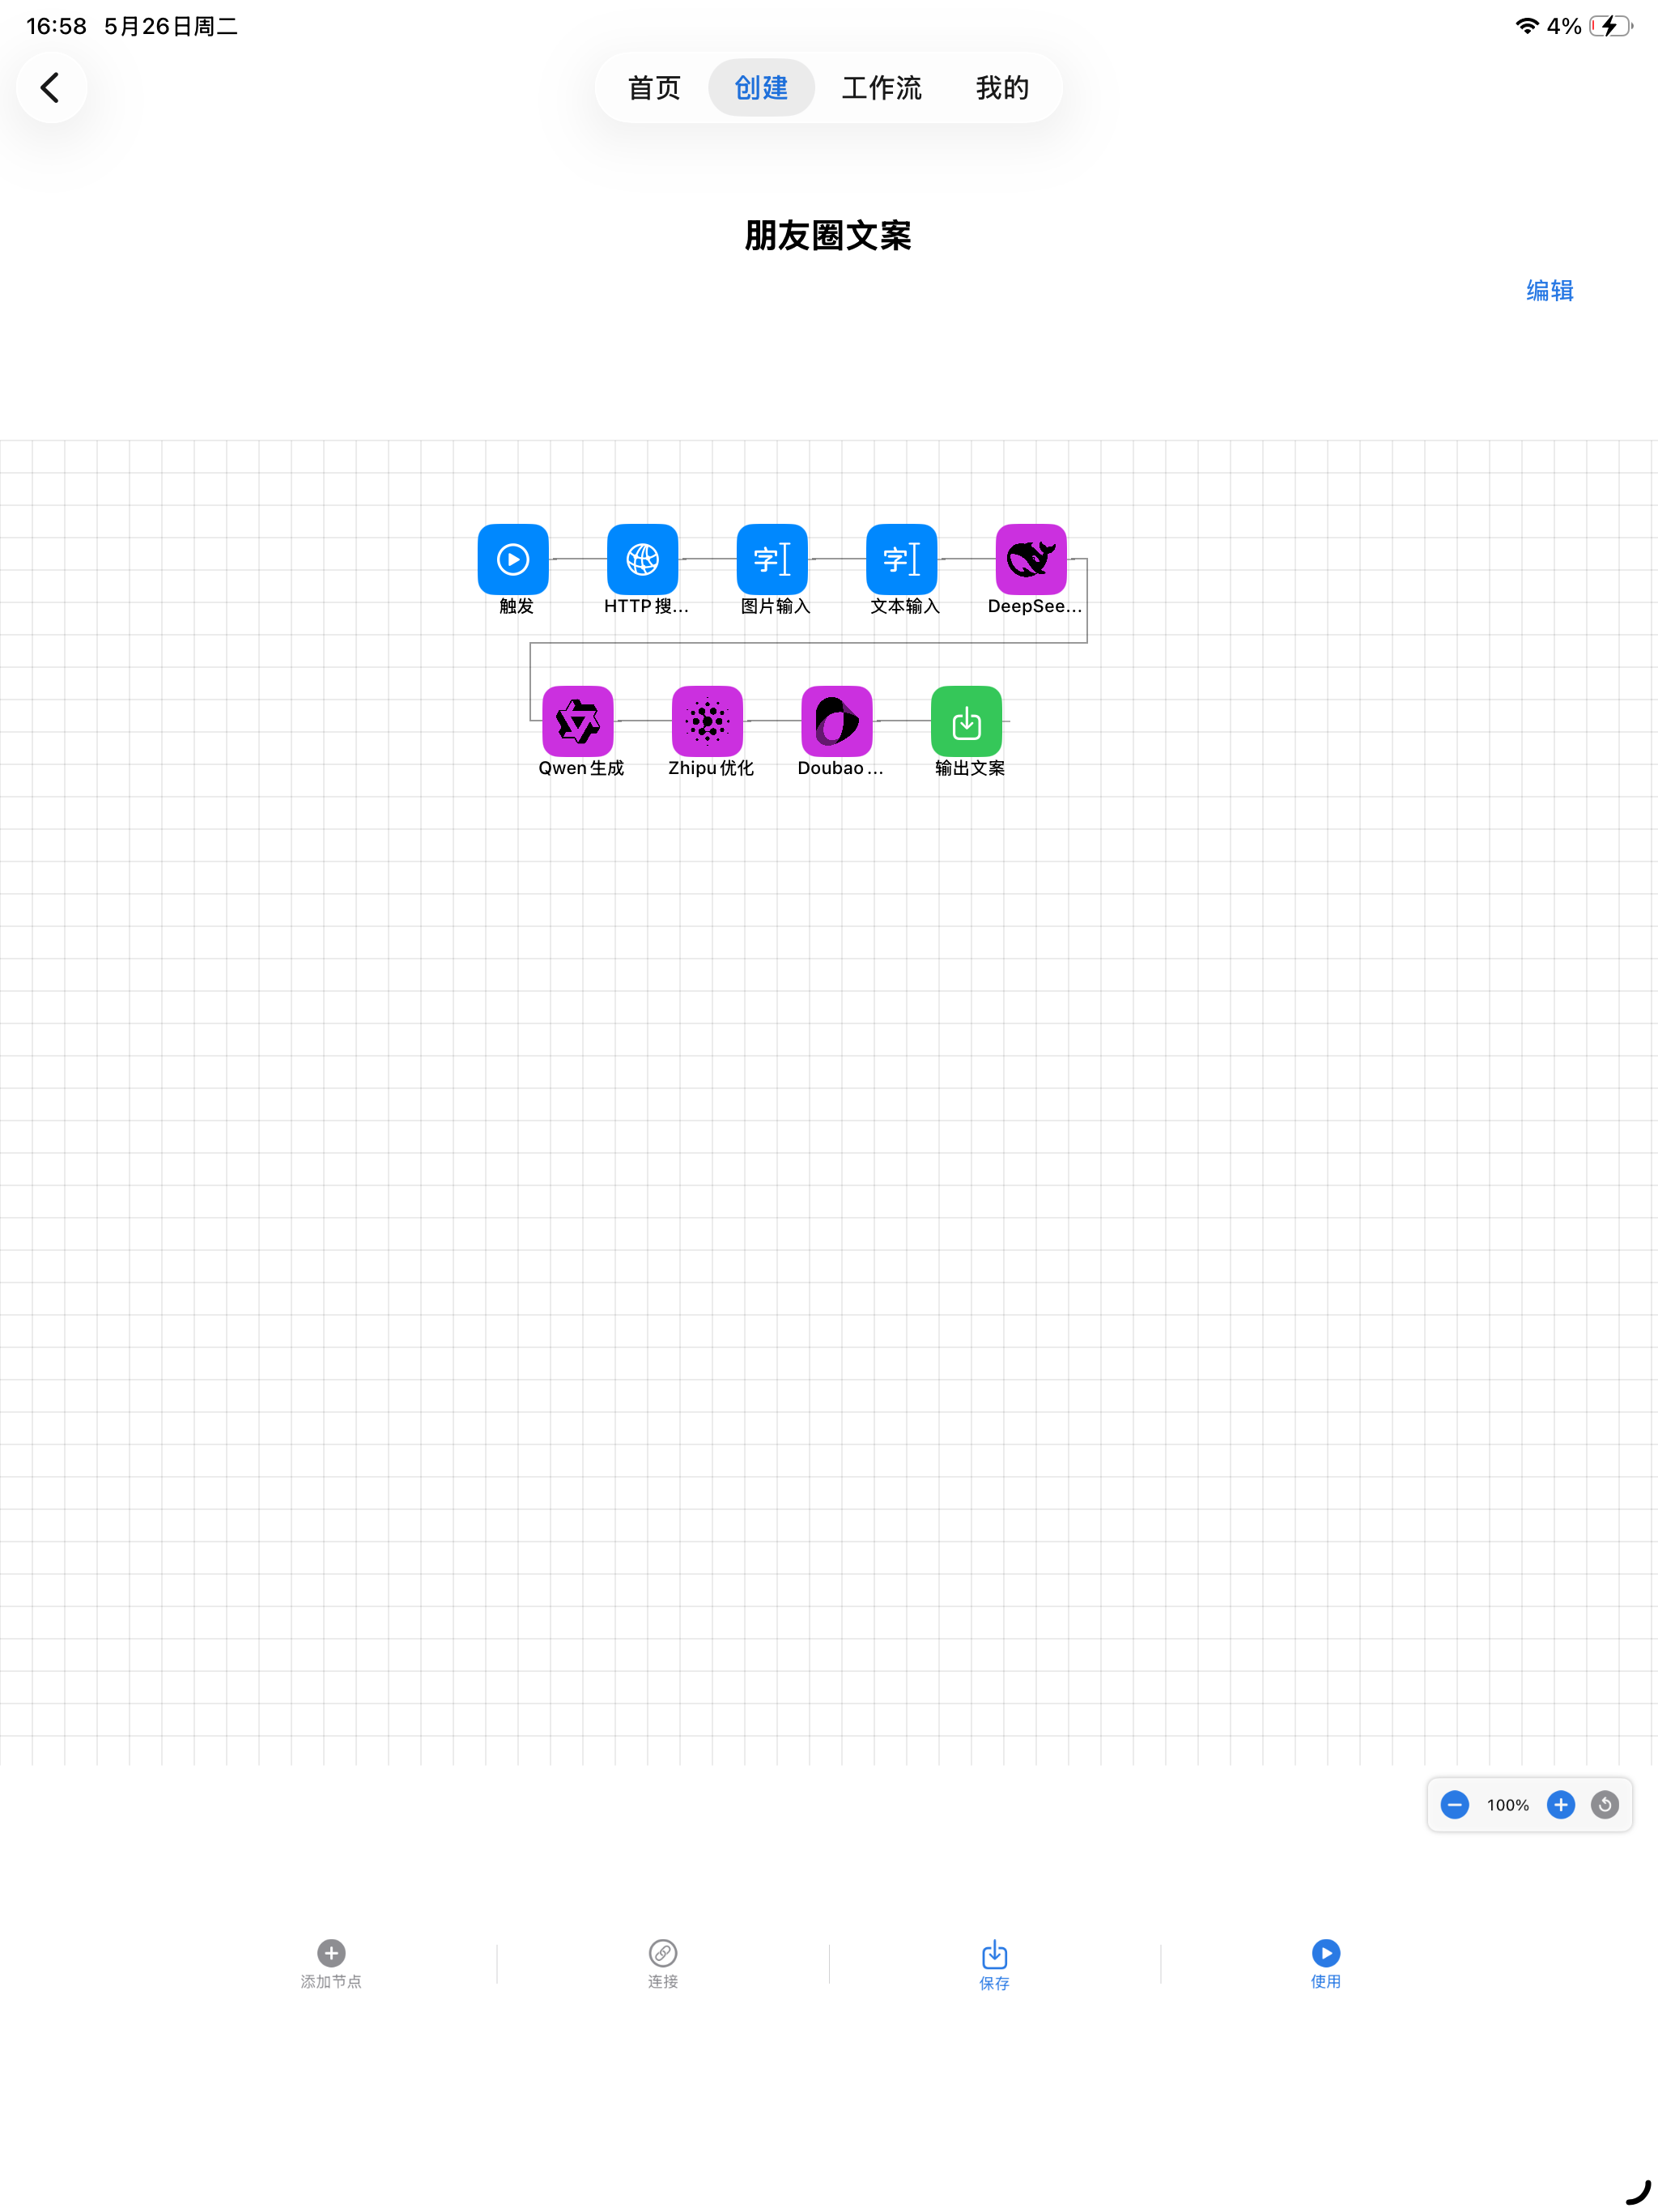Click the 100% zoom level text

pyautogui.click(x=1507, y=1805)
